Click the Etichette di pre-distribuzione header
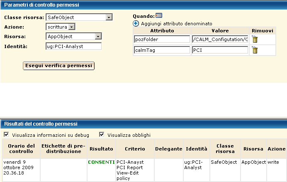 pos(63,148)
